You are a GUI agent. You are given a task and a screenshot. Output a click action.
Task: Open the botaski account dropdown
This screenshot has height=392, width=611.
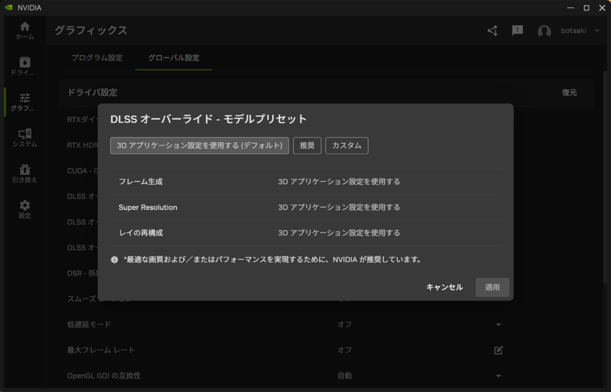coord(580,31)
